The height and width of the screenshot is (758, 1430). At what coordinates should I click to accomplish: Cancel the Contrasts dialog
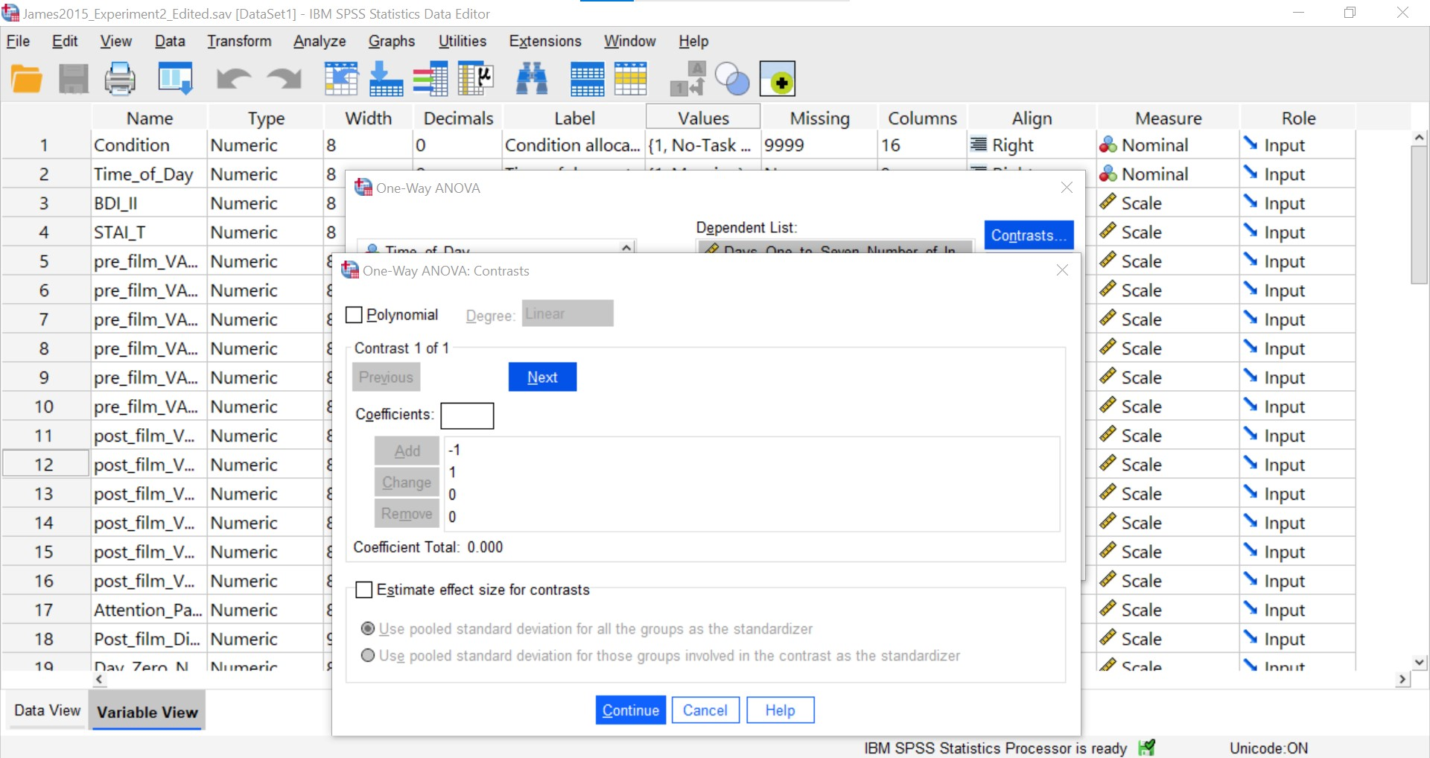[705, 710]
